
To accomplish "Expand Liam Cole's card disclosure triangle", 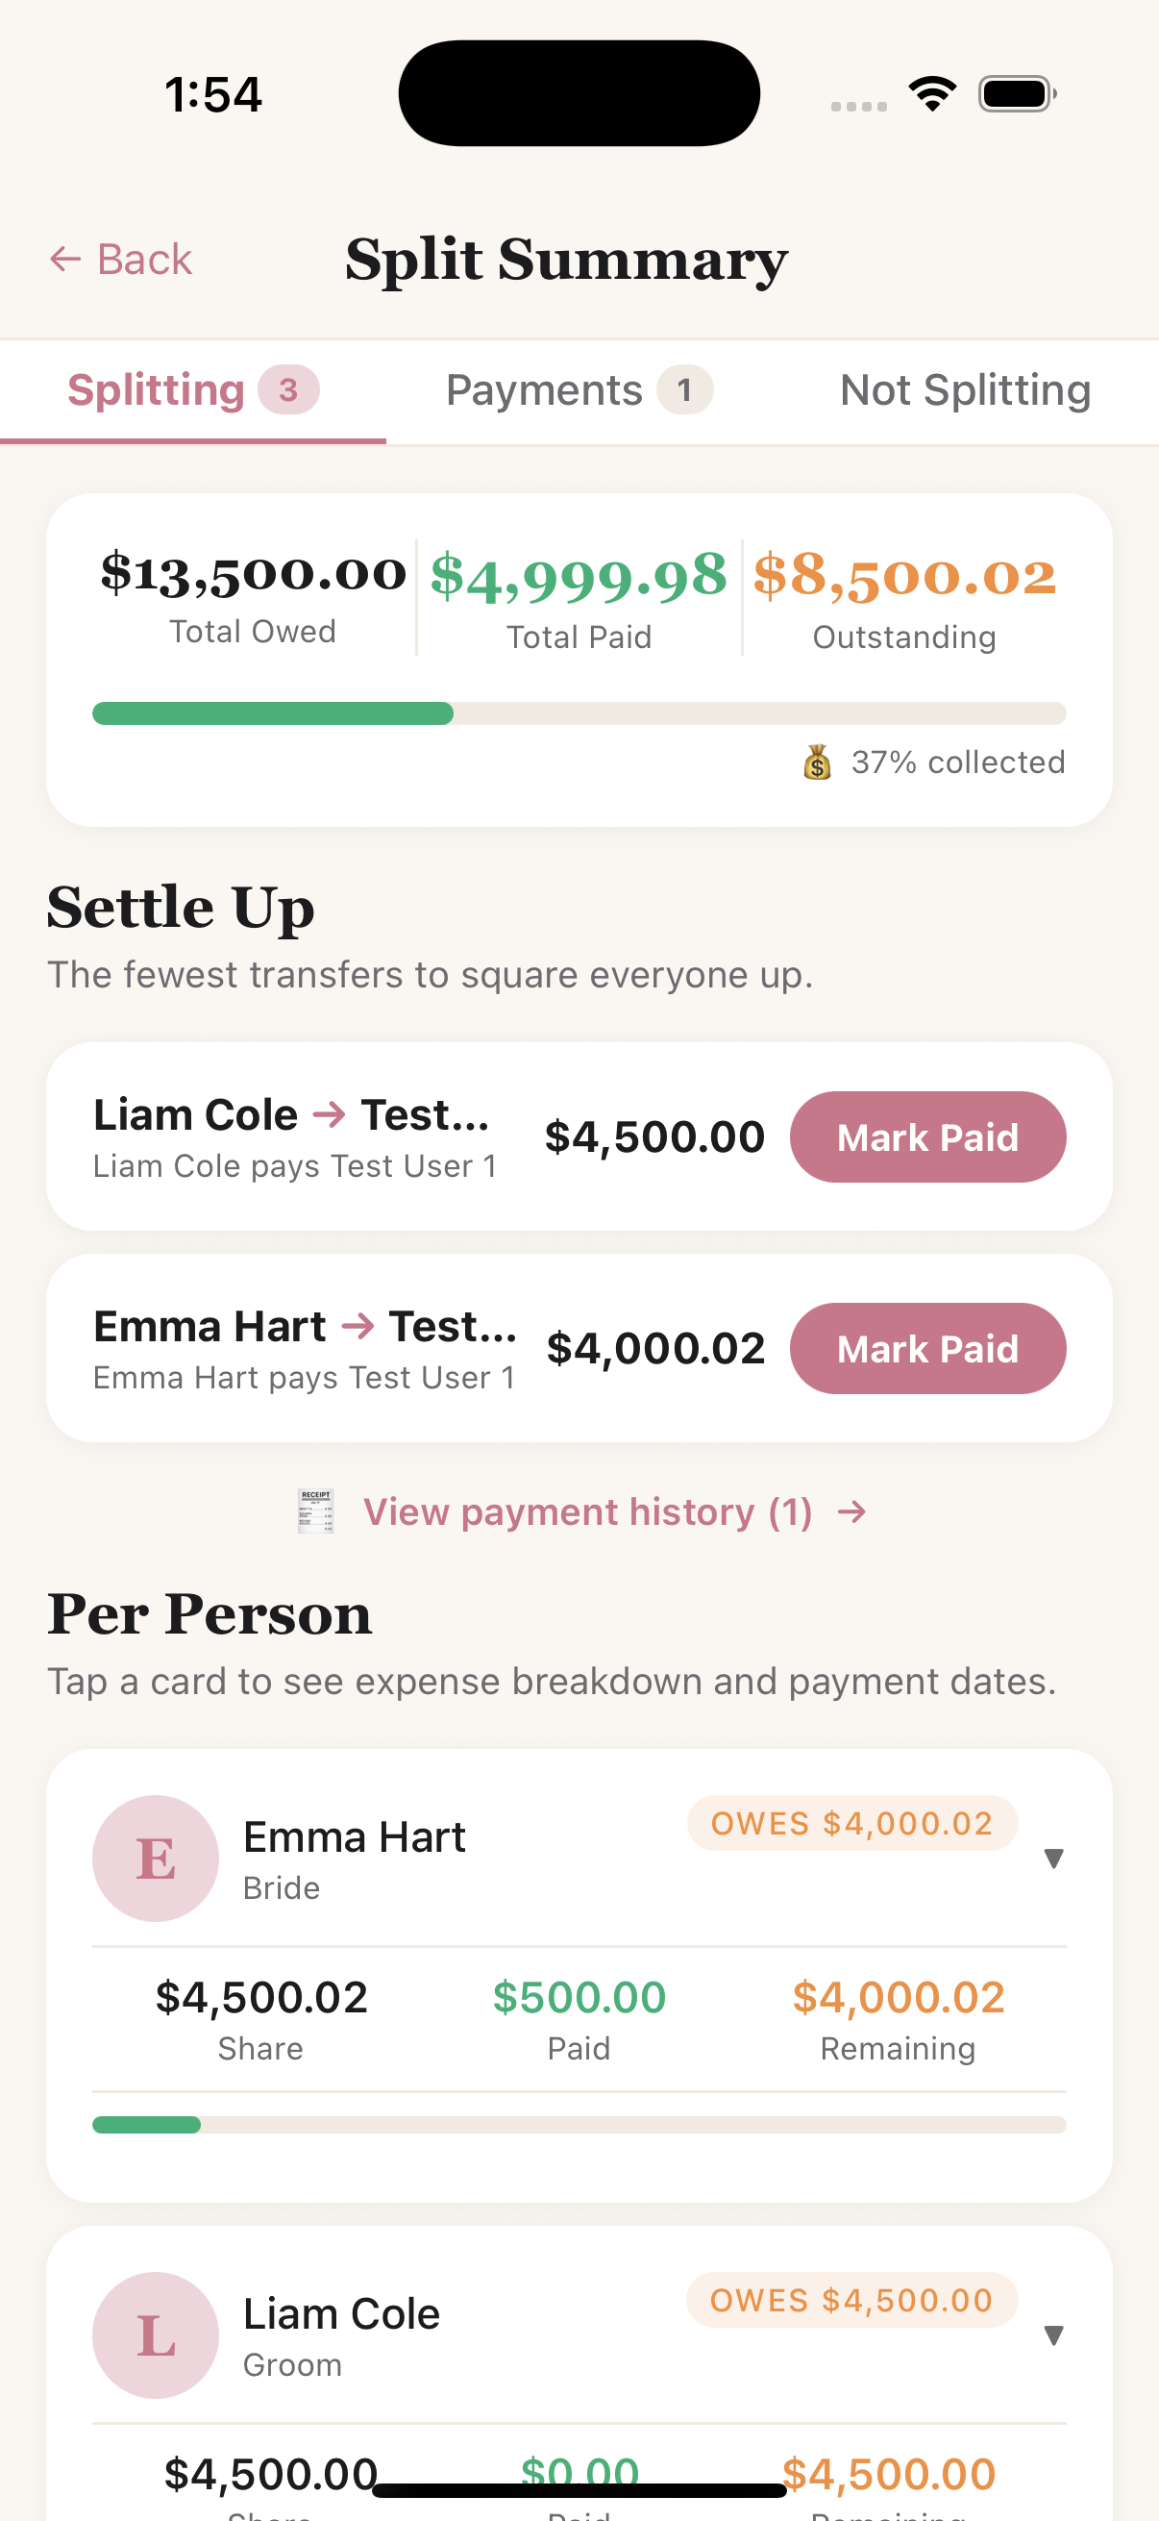I will click(x=1053, y=2334).
